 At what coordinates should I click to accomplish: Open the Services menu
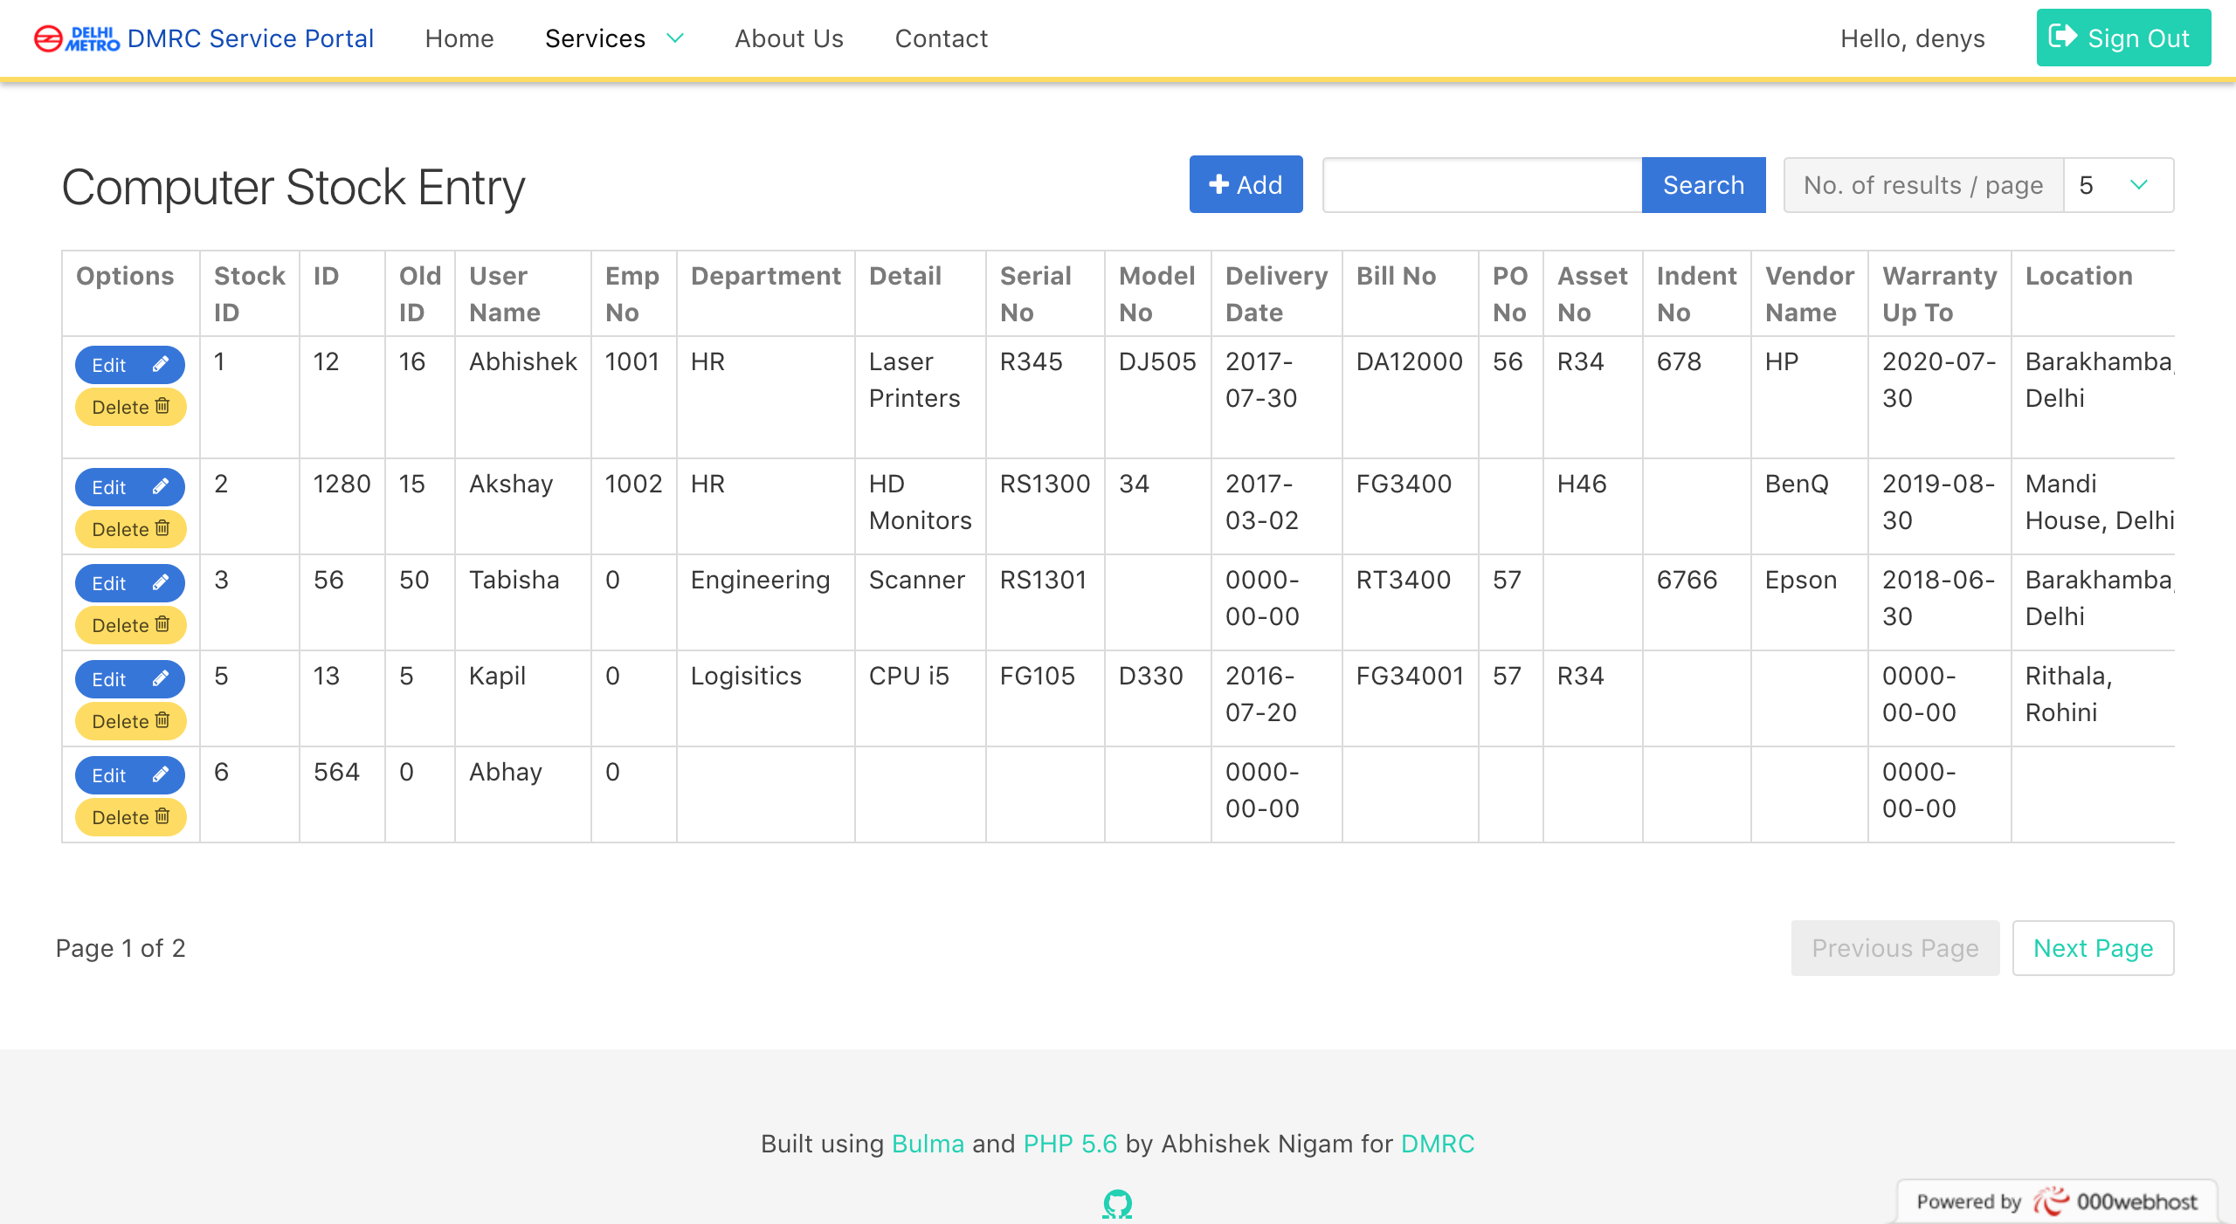[x=595, y=38]
